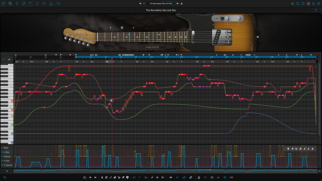
Task: Select the line draw tool
Action: (110, 177)
